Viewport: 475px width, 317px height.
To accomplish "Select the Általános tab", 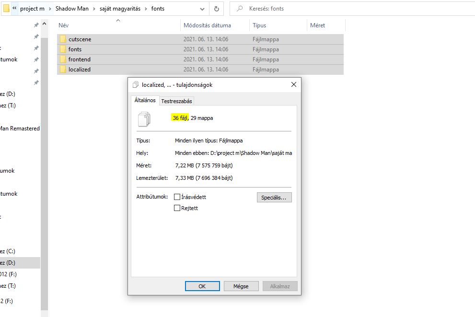I will (x=144, y=100).
